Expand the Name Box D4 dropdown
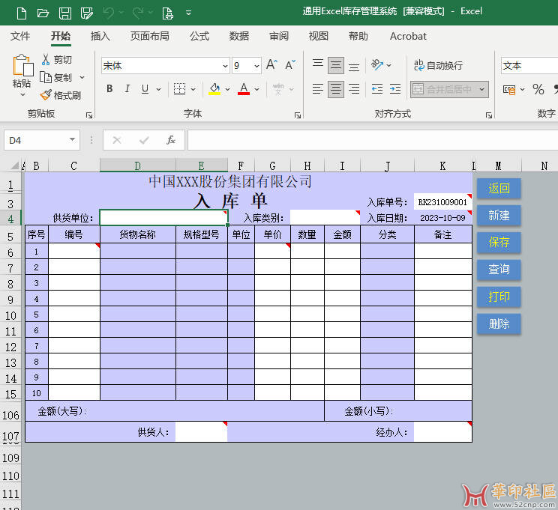The height and width of the screenshot is (510, 558). tap(72, 140)
